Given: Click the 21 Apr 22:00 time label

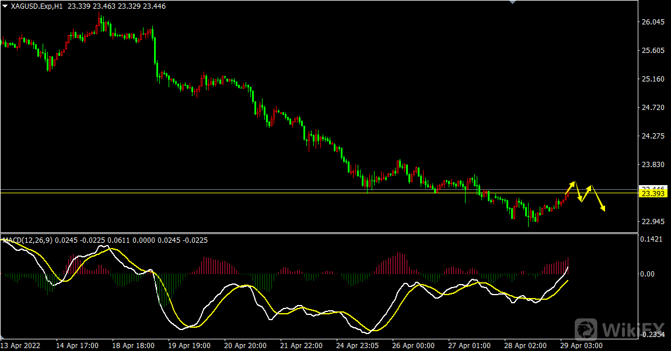Looking at the screenshot, I should click(x=301, y=345).
